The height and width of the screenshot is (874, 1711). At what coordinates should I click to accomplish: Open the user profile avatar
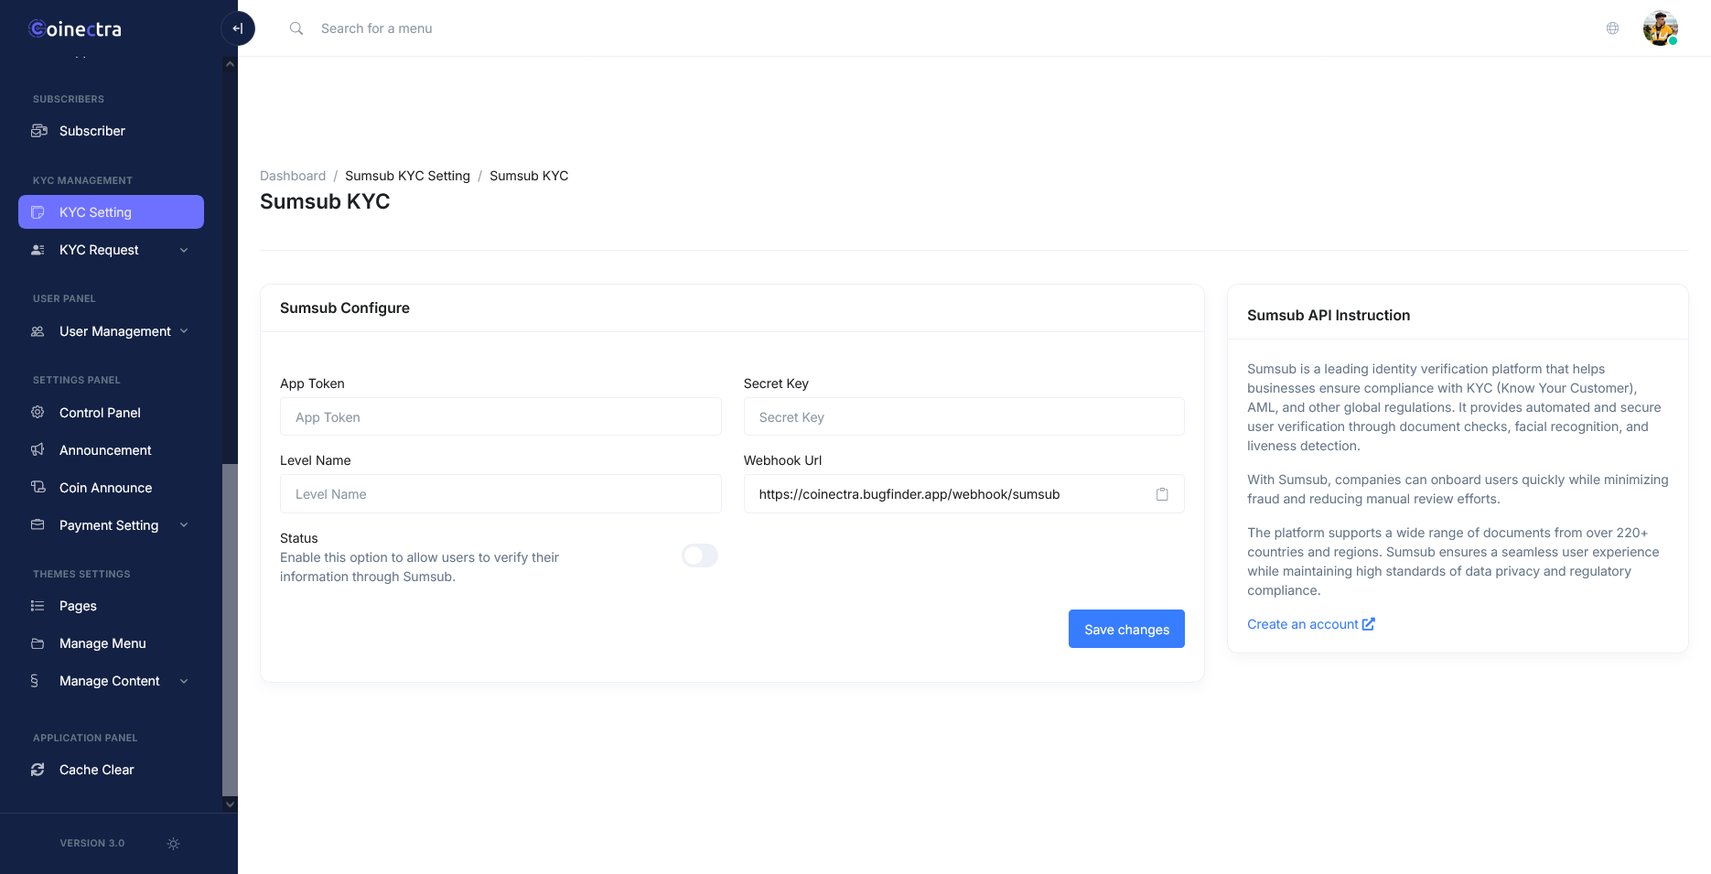[1660, 28]
